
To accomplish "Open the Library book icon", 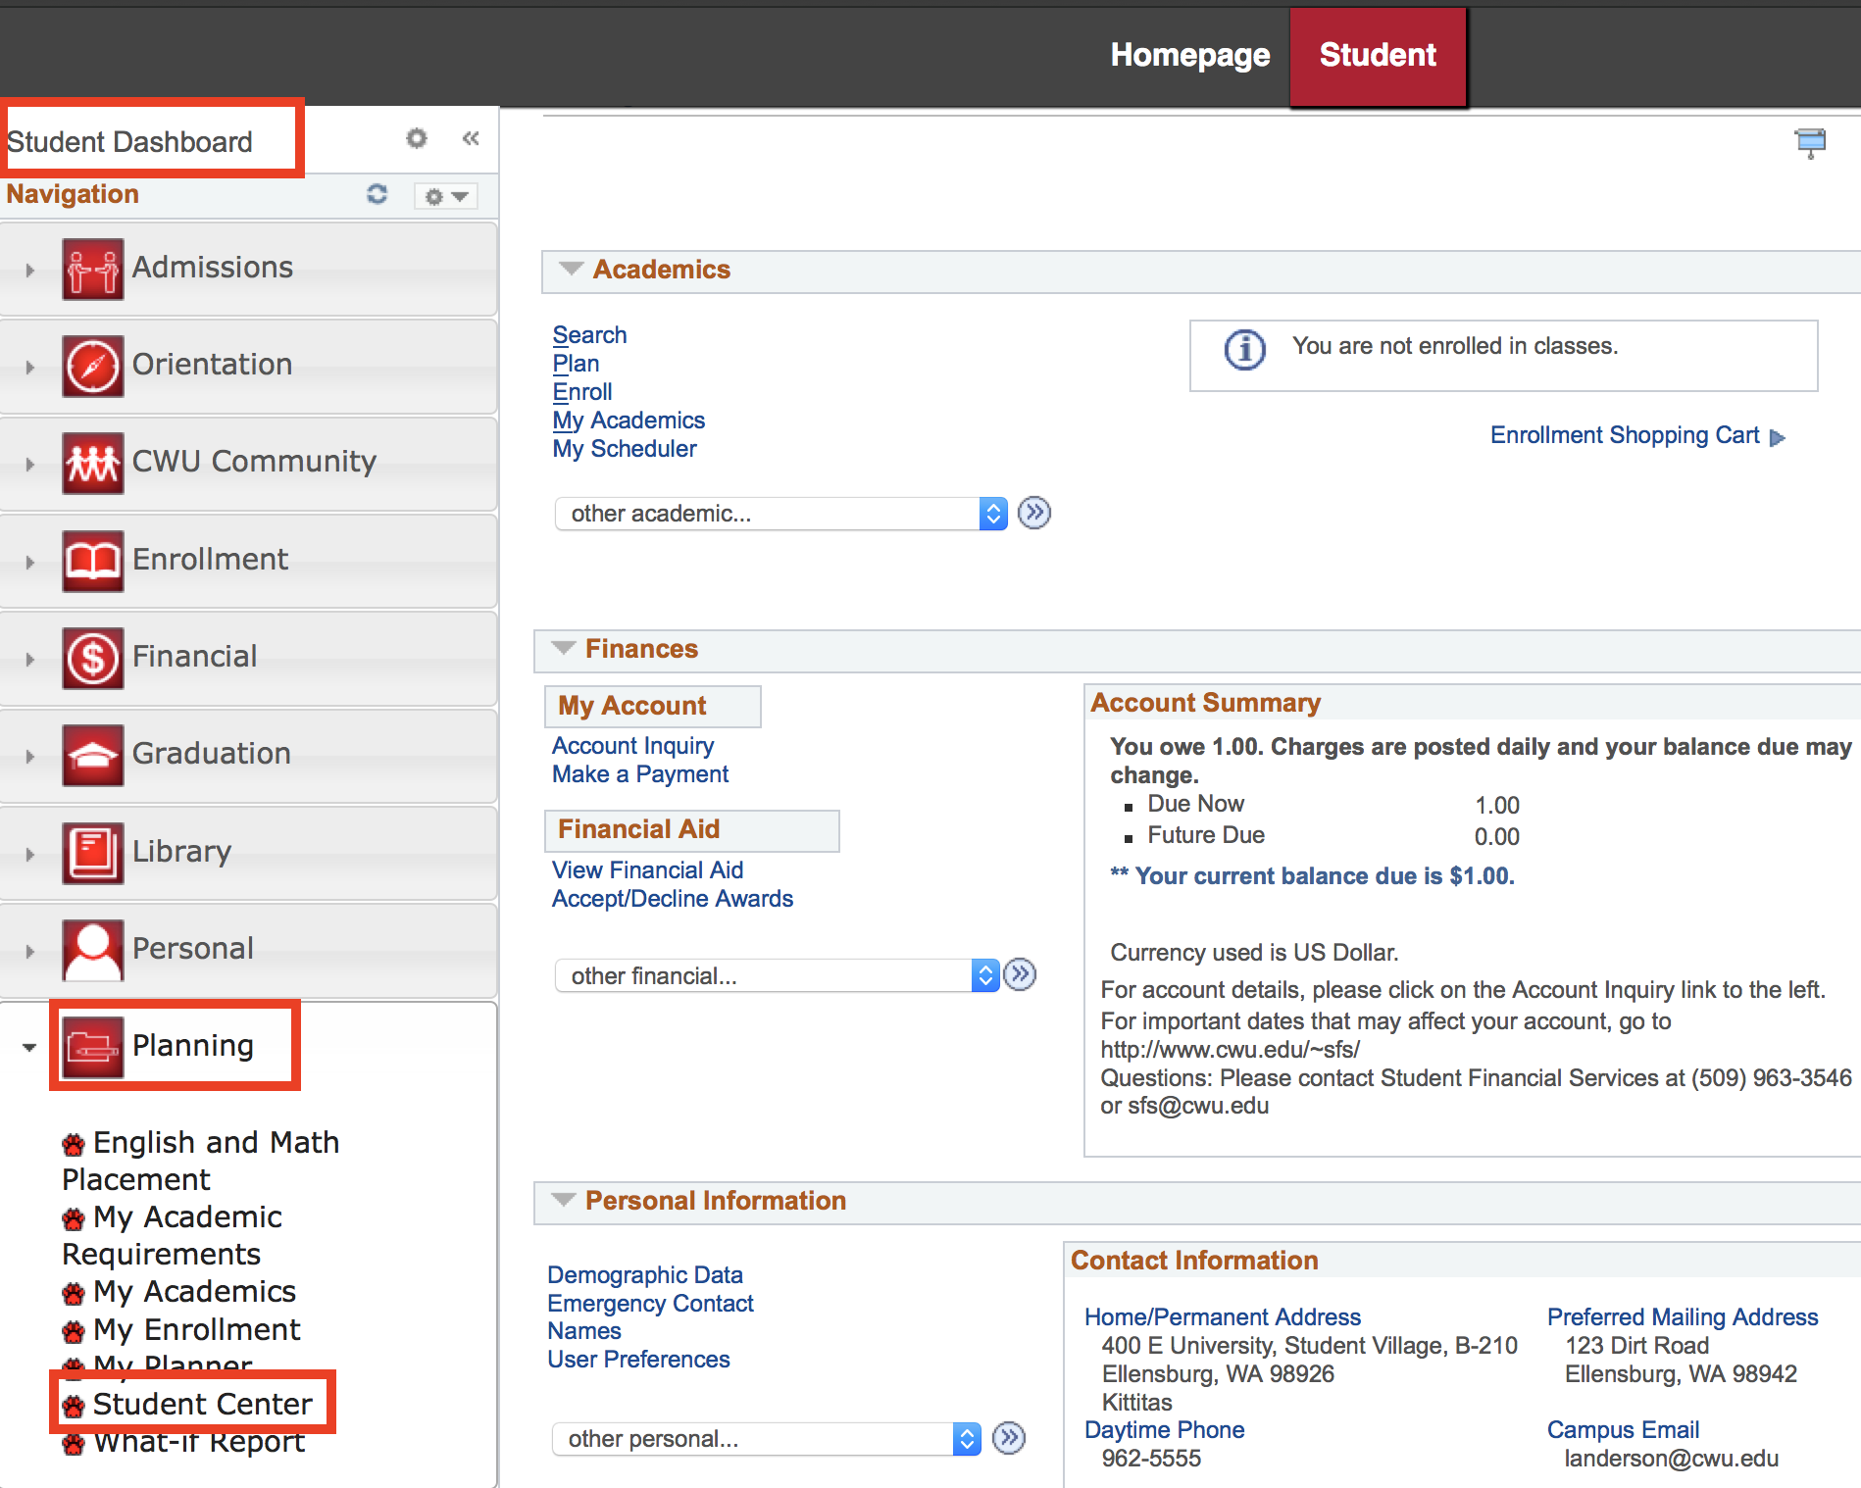I will [x=93, y=853].
